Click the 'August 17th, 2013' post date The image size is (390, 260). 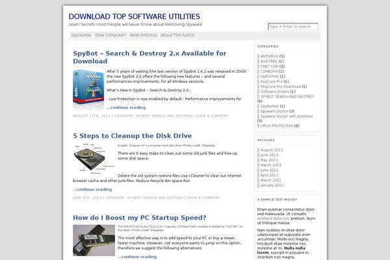tap(91, 116)
